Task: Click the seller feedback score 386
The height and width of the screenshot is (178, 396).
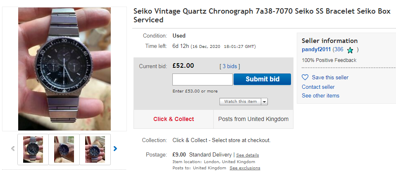Action: (339, 50)
